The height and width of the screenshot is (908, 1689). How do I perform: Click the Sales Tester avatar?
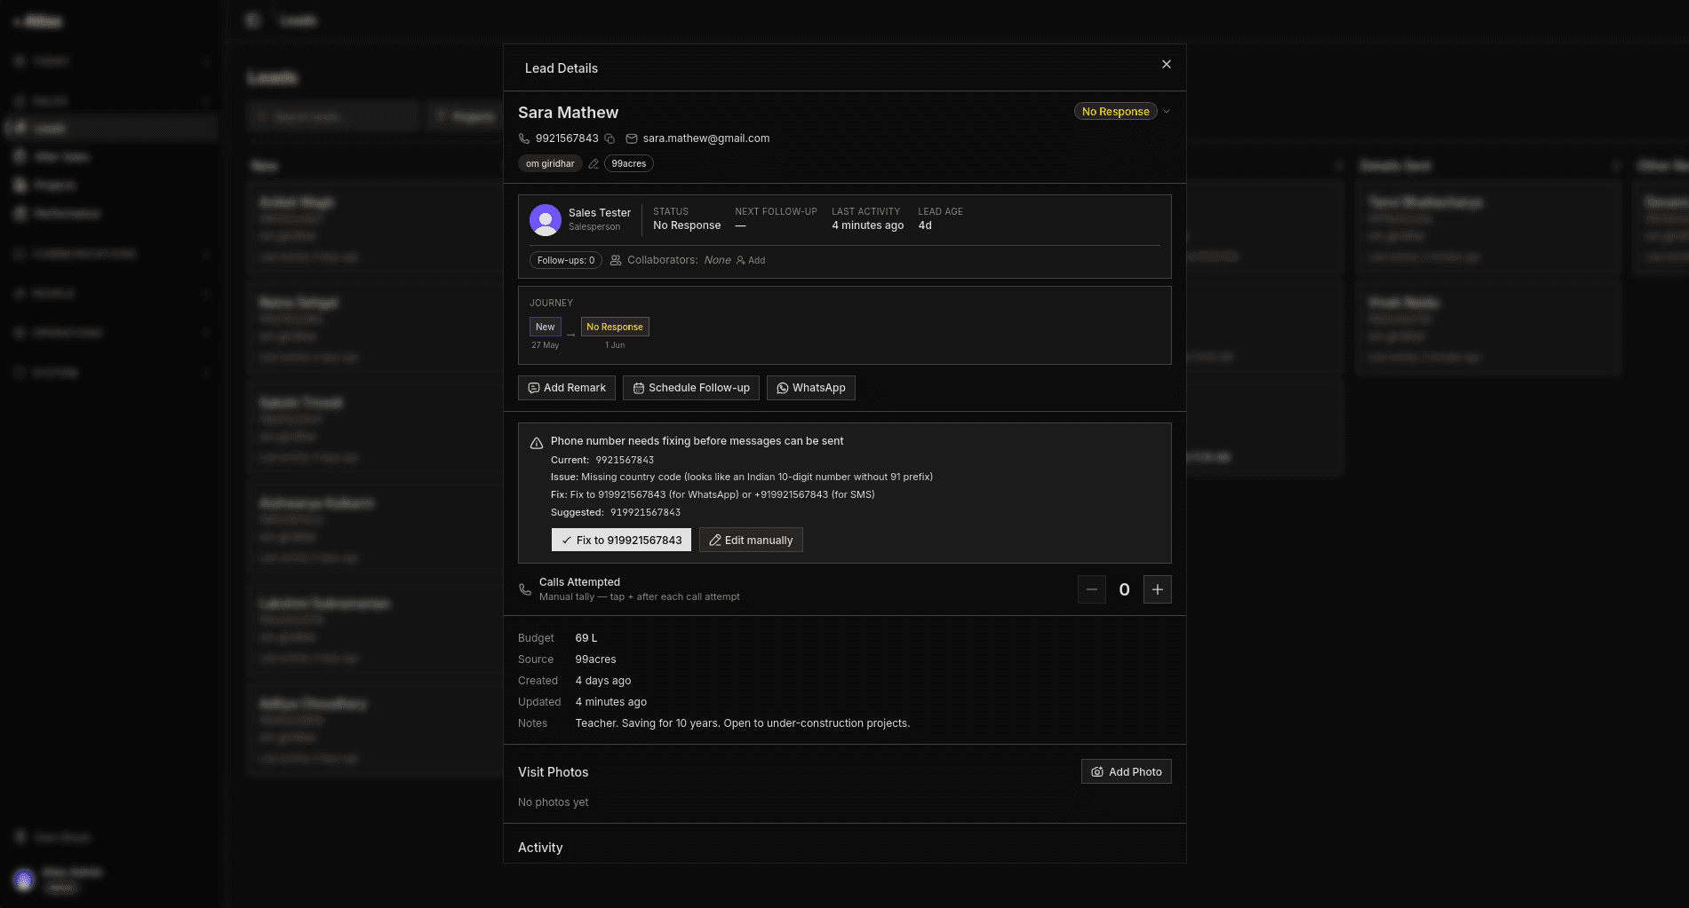pos(546,220)
